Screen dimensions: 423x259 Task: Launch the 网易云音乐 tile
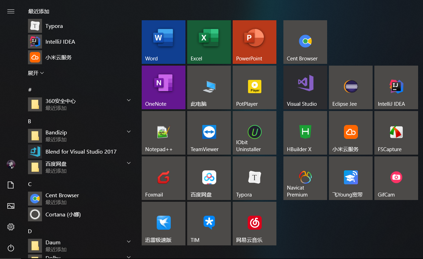[254, 223]
